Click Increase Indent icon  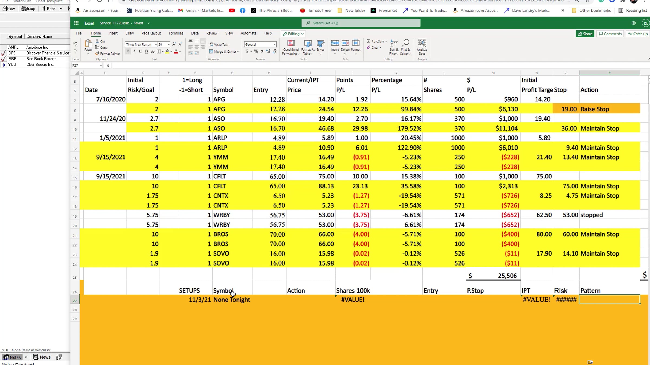pyautogui.click(x=197, y=54)
